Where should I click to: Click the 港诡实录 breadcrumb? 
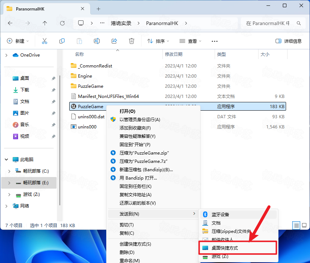click(x=121, y=23)
